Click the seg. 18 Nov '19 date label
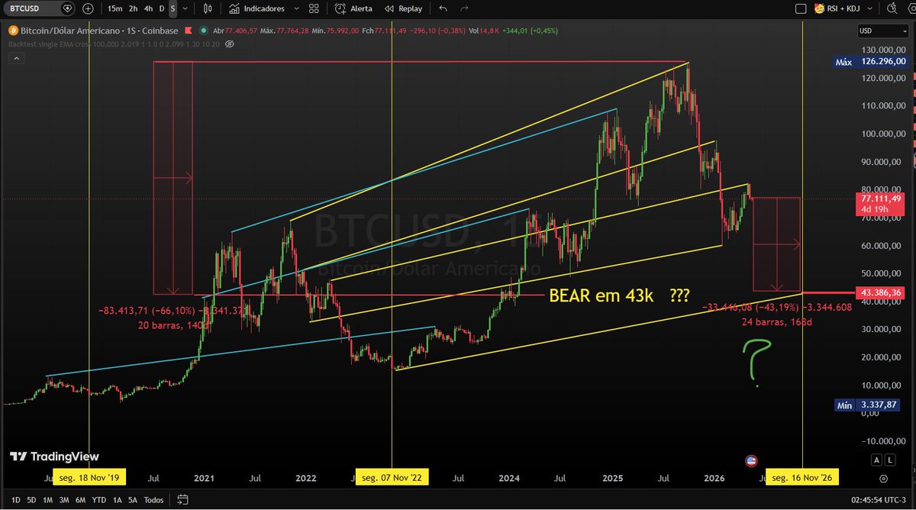This screenshot has height=510, width=916. click(x=89, y=478)
